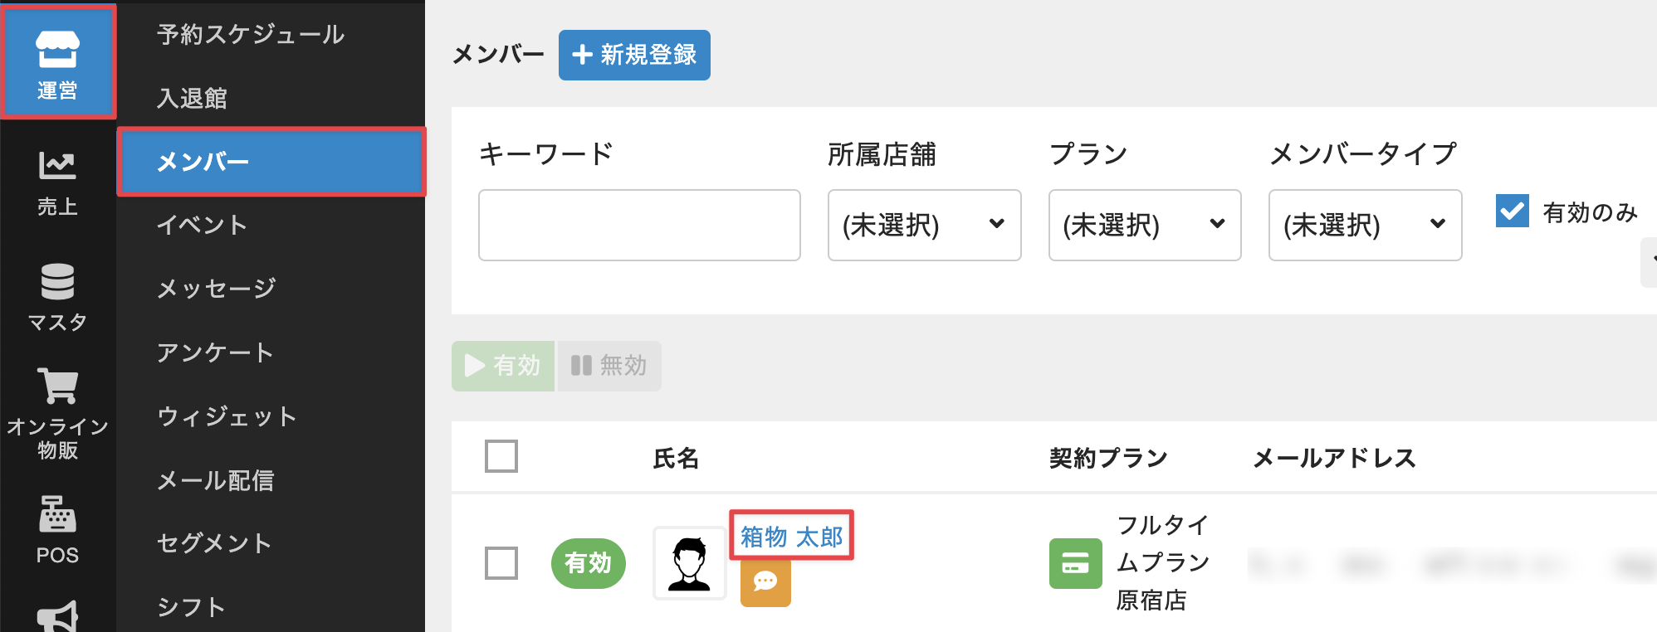Open the マスタ database section
Image resolution: width=1657 pixels, height=632 pixels.
click(x=57, y=296)
